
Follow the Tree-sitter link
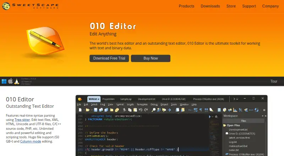pos(22,119)
